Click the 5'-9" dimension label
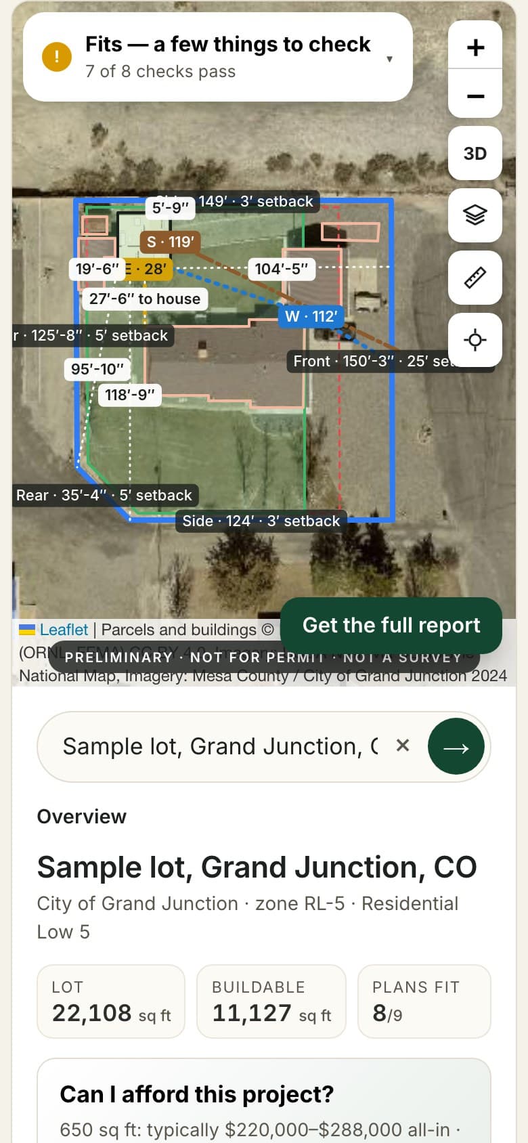This screenshot has width=528, height=1143. pyautogui.click(x=171, y=208)
